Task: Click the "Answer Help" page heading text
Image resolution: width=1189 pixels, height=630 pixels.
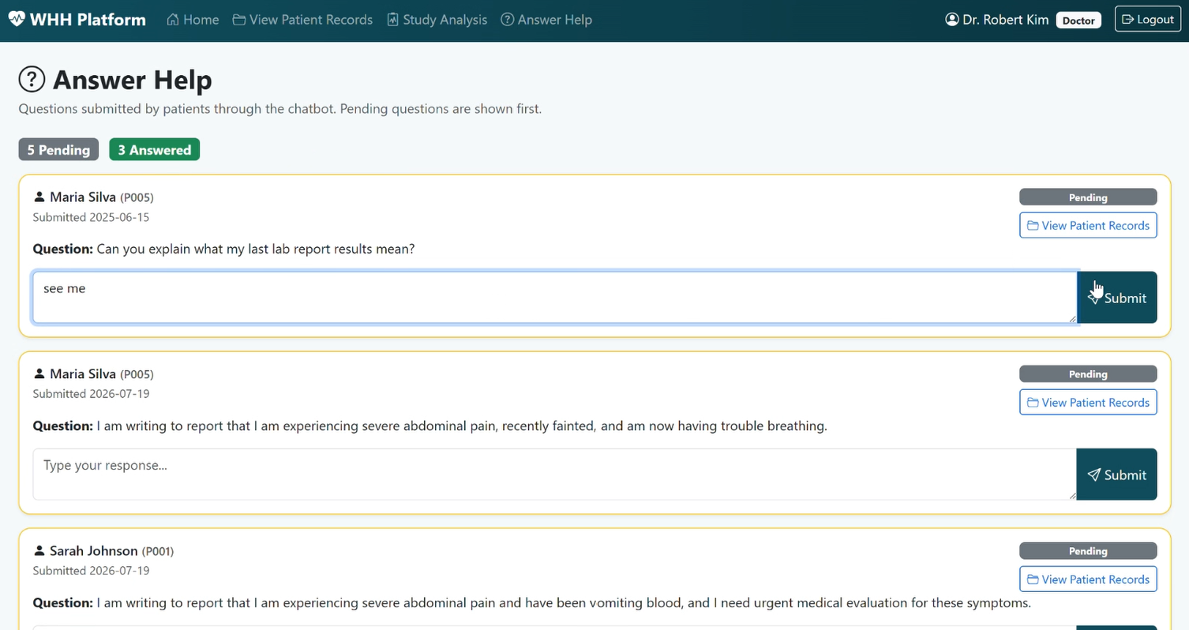Action: (133, 80)
